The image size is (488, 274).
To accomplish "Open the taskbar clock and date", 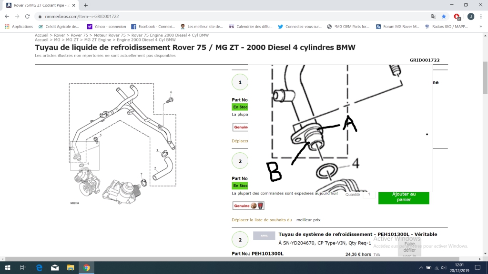I will (459, 268).
